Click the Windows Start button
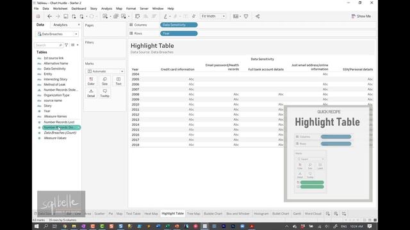Viewport: 410px width, 230px height. [37, 226]
